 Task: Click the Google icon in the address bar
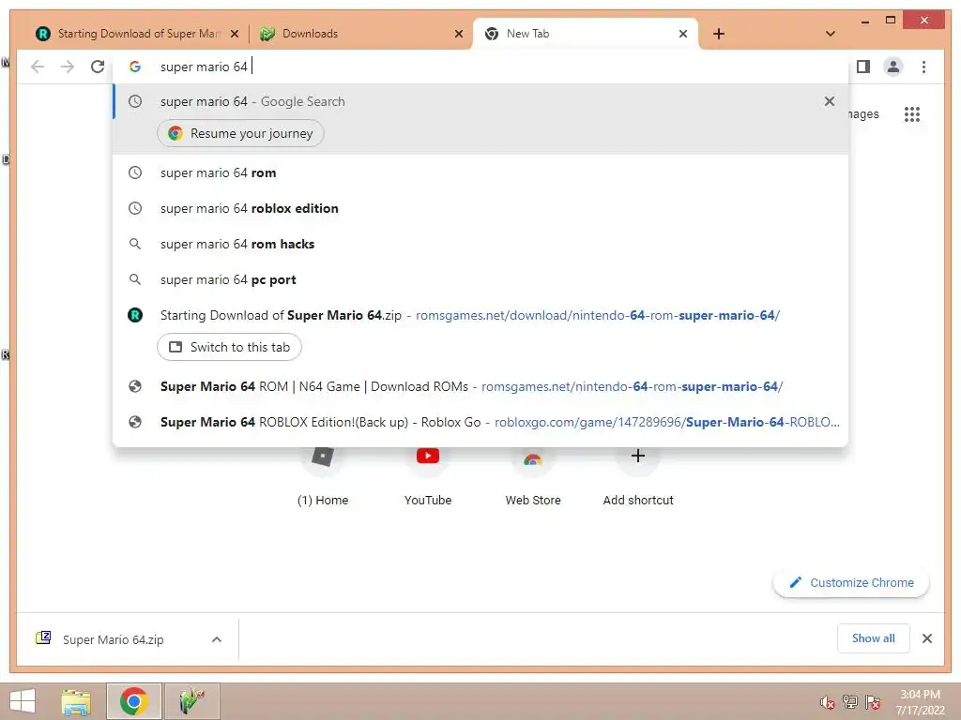pos(135,67)
